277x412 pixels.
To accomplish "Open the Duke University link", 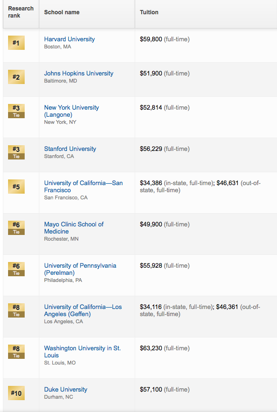I will [x=65, y=389].
